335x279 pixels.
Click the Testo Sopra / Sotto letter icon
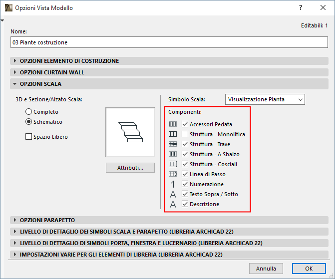pyautogui.click(x=173, y=194)
